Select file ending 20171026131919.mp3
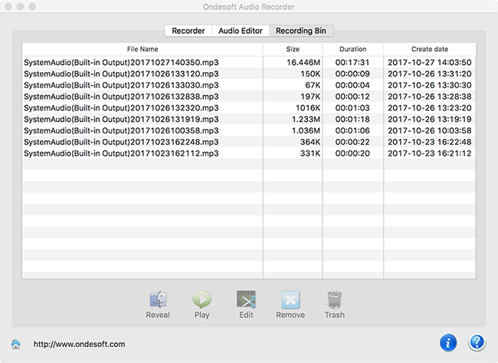 121,119
